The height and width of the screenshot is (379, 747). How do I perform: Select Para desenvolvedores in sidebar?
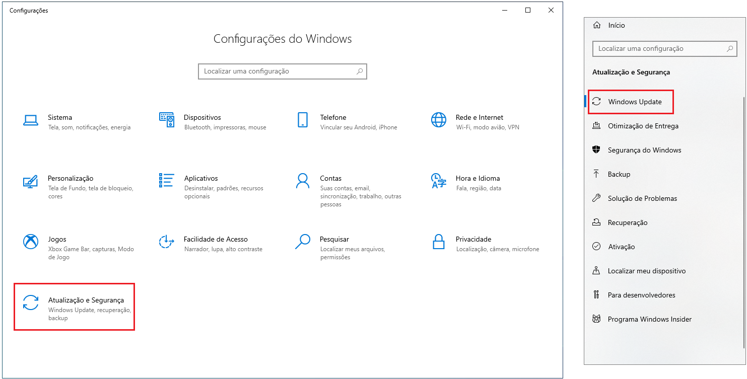(641, 295)
